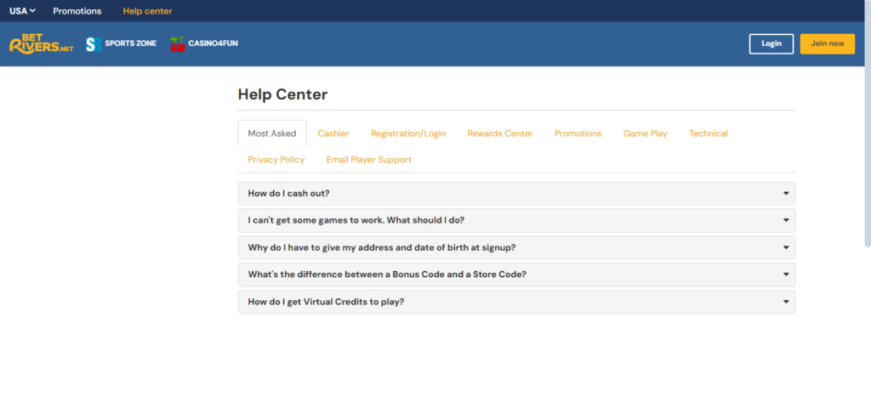Open the Rewards Center tab
Viewport: 871px width, 408px height.
tap(500, 133)
